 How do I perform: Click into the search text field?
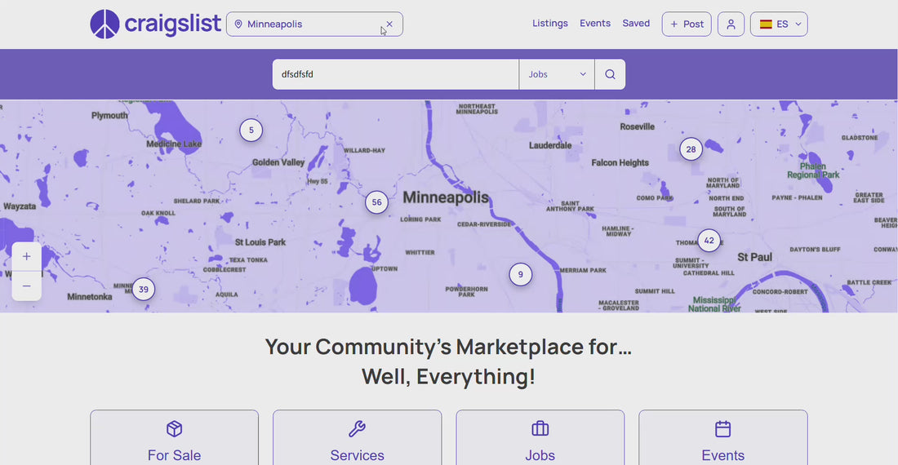pyautogui.click(x=396, y=74)
